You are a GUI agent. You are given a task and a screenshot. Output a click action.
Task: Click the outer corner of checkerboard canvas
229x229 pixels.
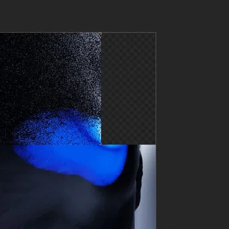[x=156, y=32]
